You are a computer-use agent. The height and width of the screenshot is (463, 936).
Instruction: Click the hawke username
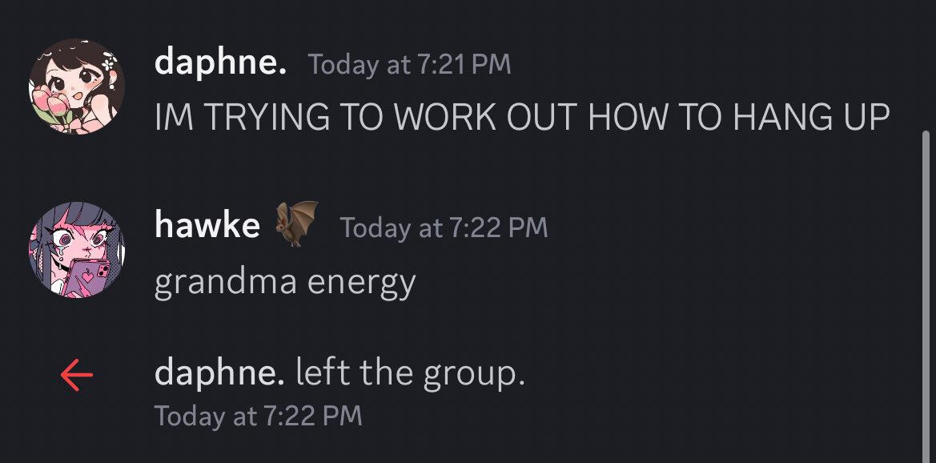pos(207,226)
